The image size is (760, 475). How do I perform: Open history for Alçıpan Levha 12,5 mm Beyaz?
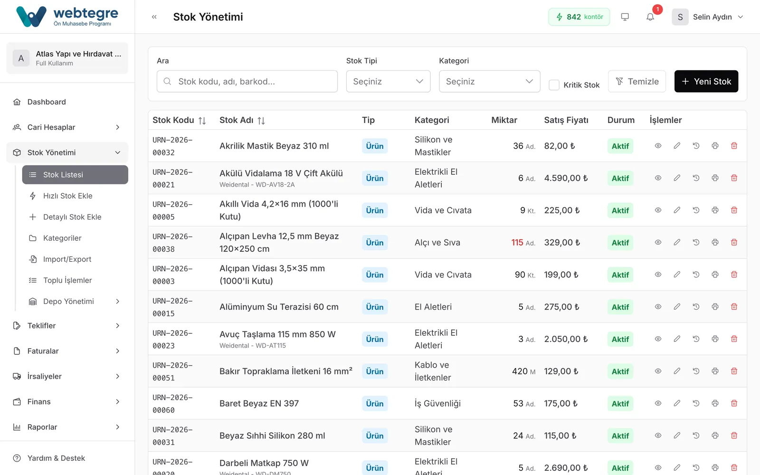[x=696, y=242]
